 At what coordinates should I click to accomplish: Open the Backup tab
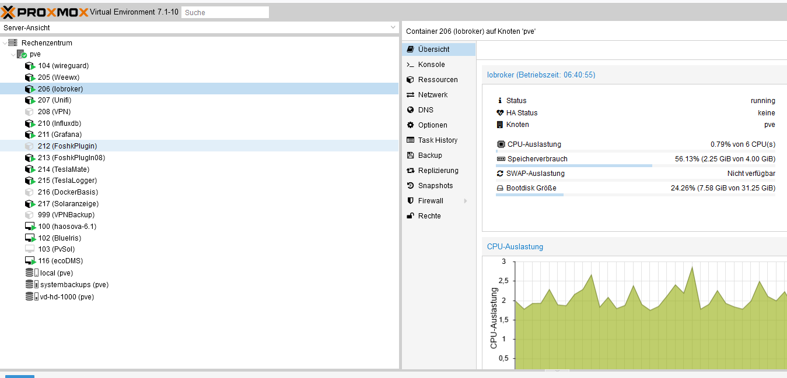(x=439, y=156)
